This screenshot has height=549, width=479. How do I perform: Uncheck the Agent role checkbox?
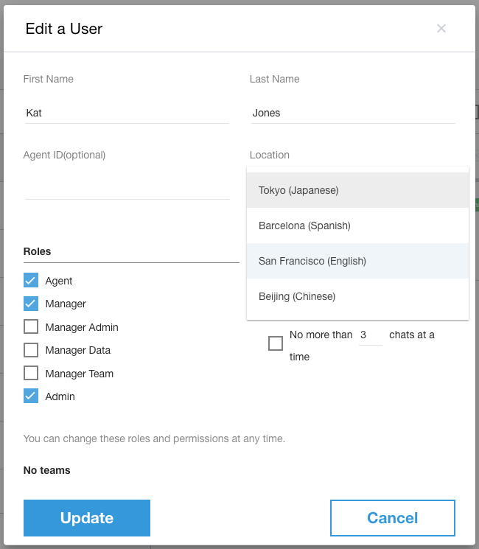[31, 281]
